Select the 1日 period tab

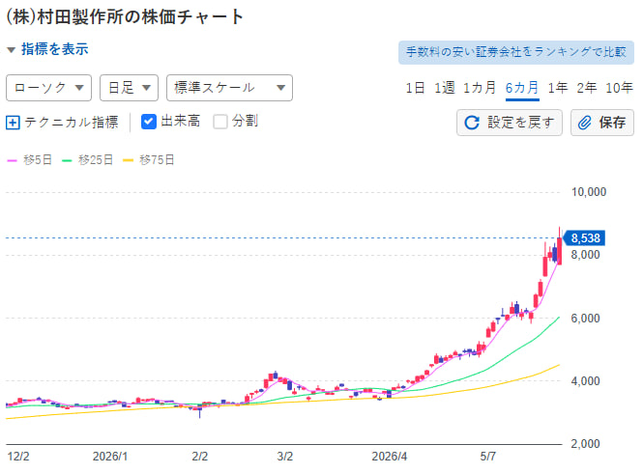coord(415,88)
